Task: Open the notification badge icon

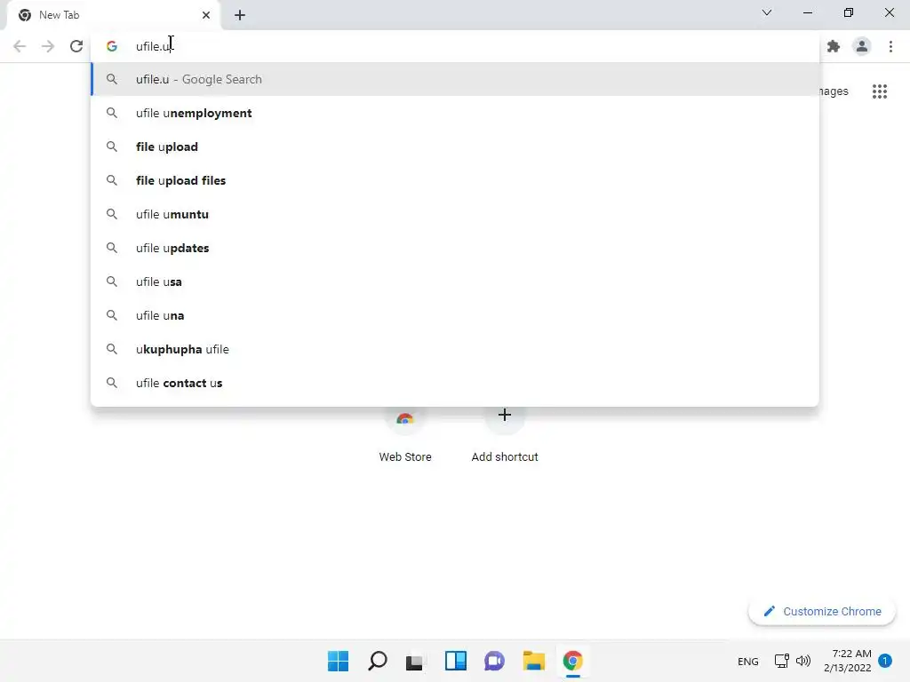Action: pos(885,661)
